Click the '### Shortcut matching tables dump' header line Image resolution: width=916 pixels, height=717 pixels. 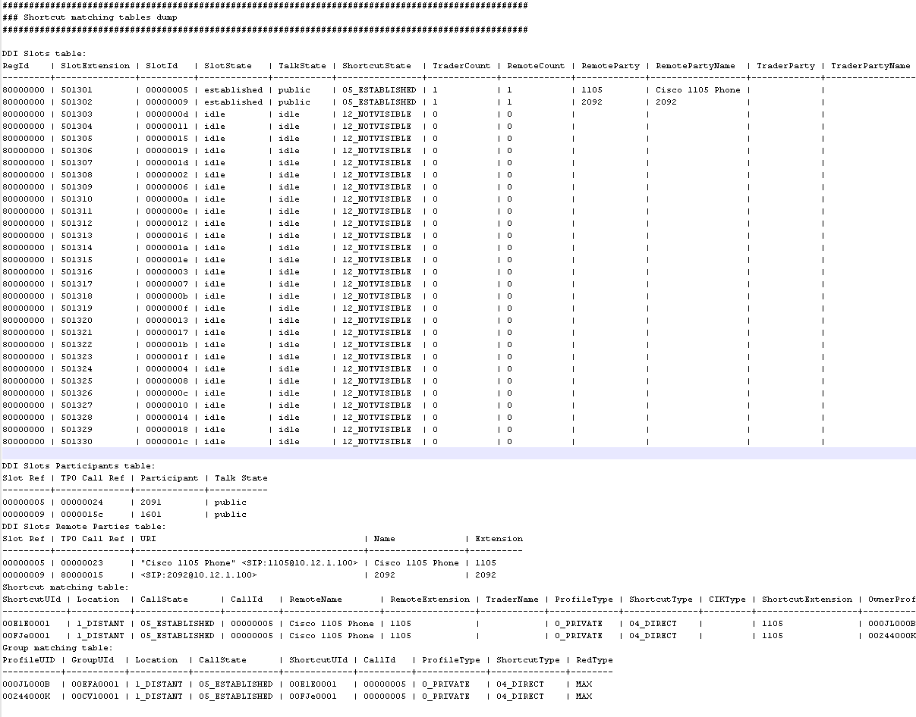(x=90, y=17)
